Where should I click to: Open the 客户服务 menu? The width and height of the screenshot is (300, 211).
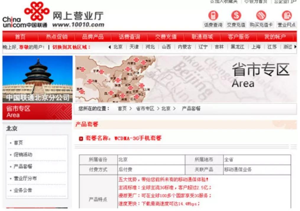point(239,37)
